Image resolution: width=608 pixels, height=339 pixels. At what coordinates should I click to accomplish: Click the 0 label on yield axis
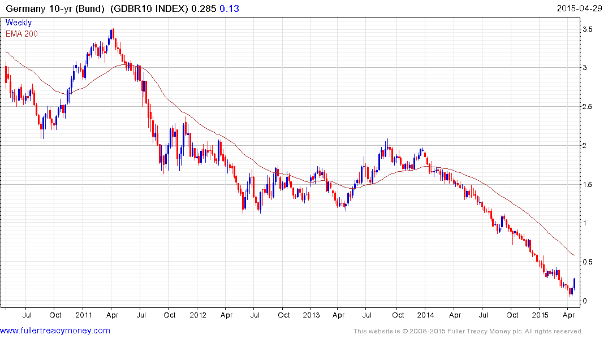point(585,301)
